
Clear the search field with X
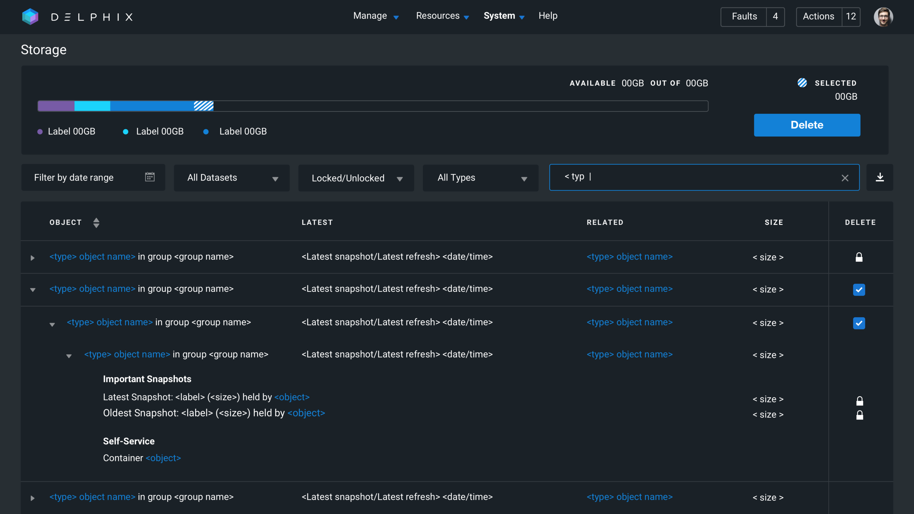click(845, 178)
